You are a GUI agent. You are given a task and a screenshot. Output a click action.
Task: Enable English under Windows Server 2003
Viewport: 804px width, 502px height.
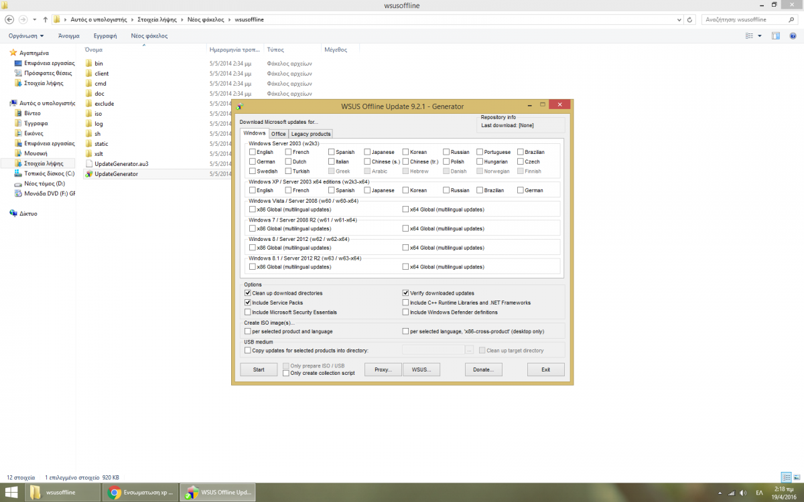[x=253, y=152]
